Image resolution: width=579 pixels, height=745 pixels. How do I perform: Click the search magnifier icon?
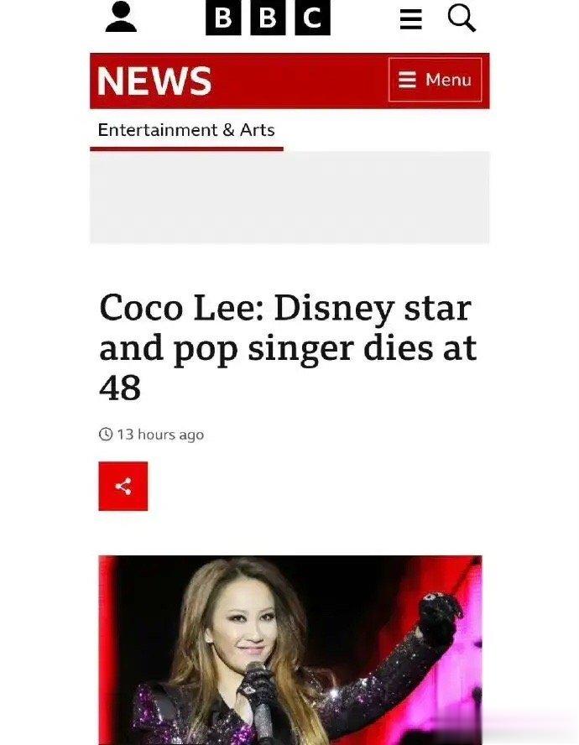pyautogui.click(x=462, y=18)
